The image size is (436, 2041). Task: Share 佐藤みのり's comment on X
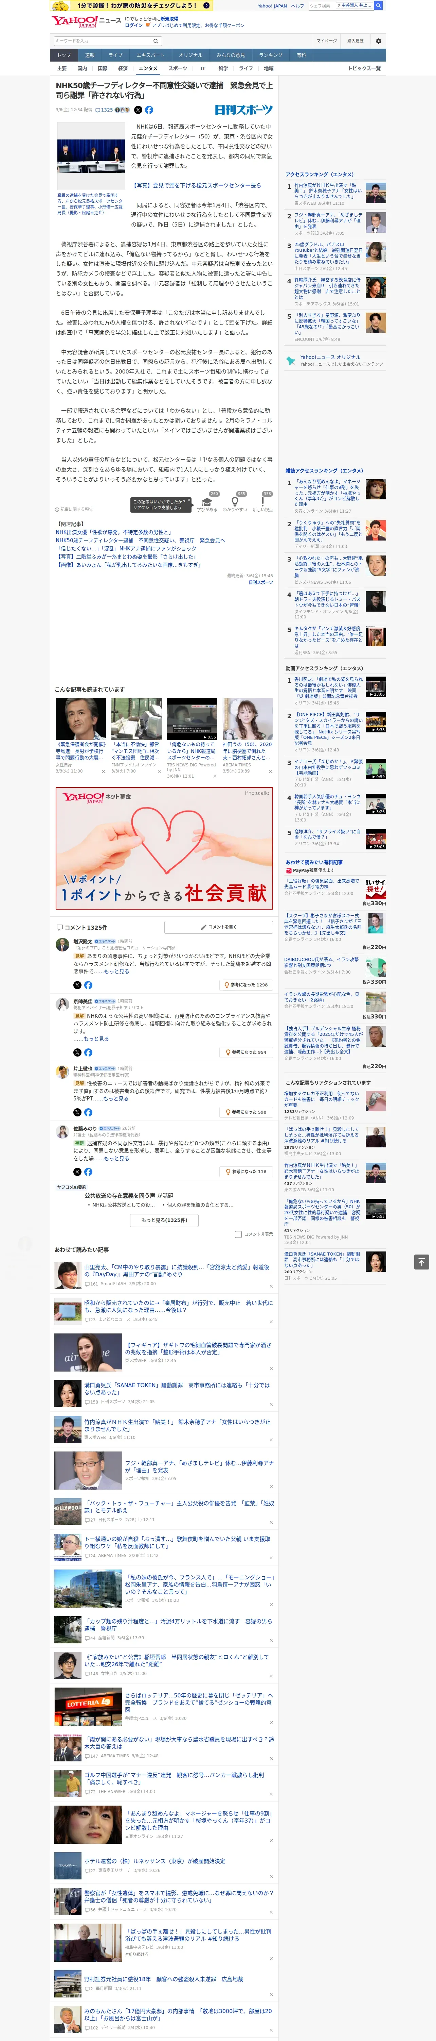click(x=77, y=1171)
